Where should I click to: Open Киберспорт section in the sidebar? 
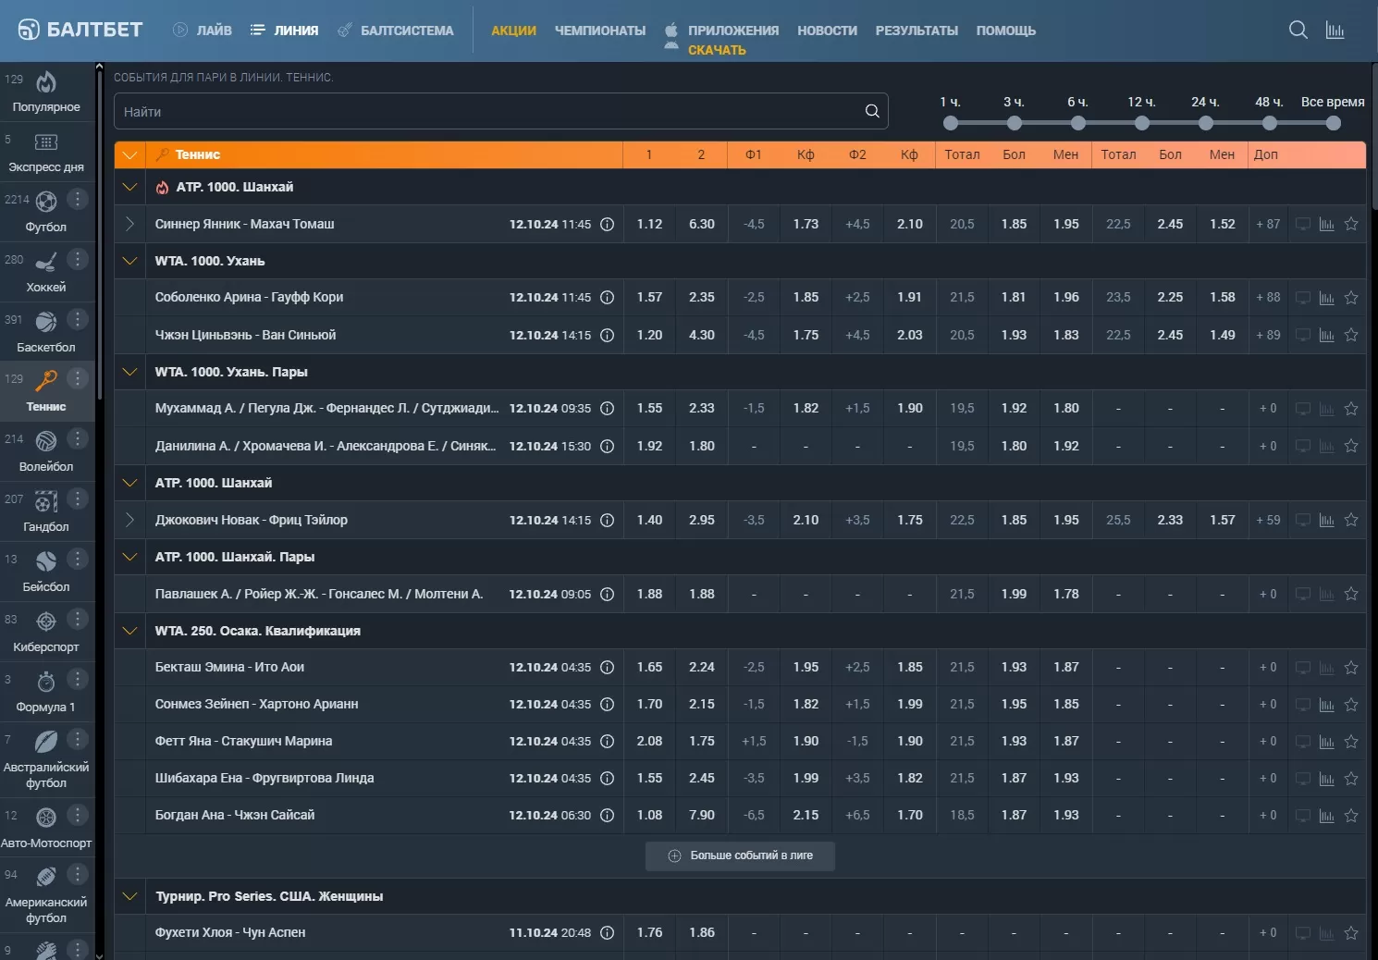point(45,631)
